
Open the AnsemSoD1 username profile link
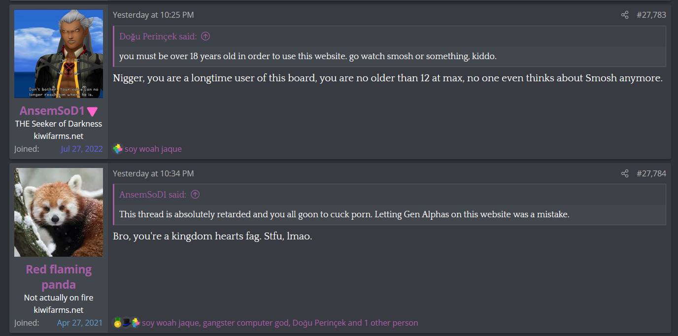[52, 111]
